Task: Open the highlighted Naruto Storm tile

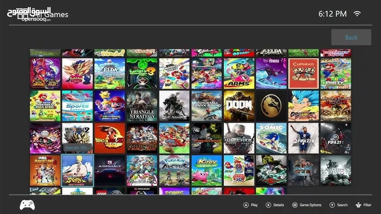Action: click(x=77, y=171)
